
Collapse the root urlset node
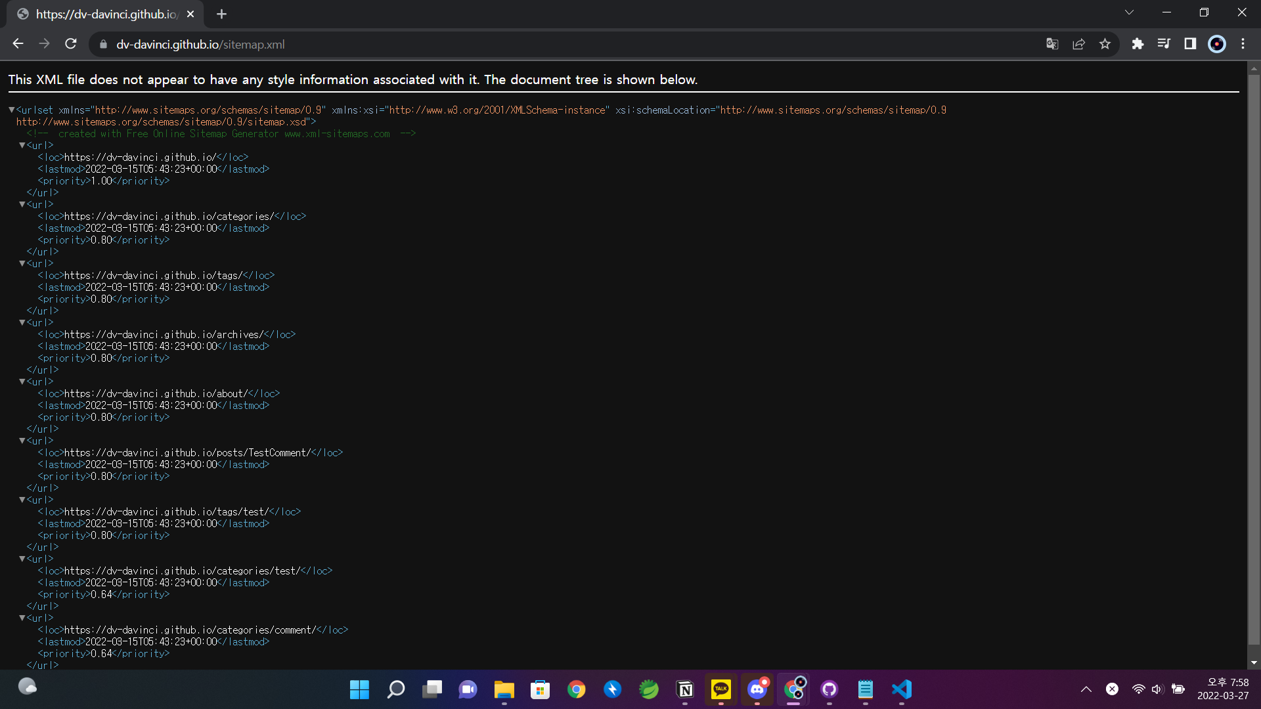[x=11, y=110]
